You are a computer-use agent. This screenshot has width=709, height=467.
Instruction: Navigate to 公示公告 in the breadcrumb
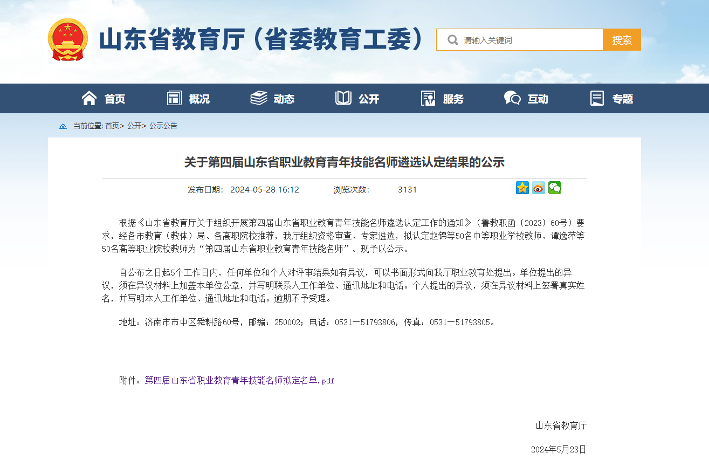pos(163,126)
